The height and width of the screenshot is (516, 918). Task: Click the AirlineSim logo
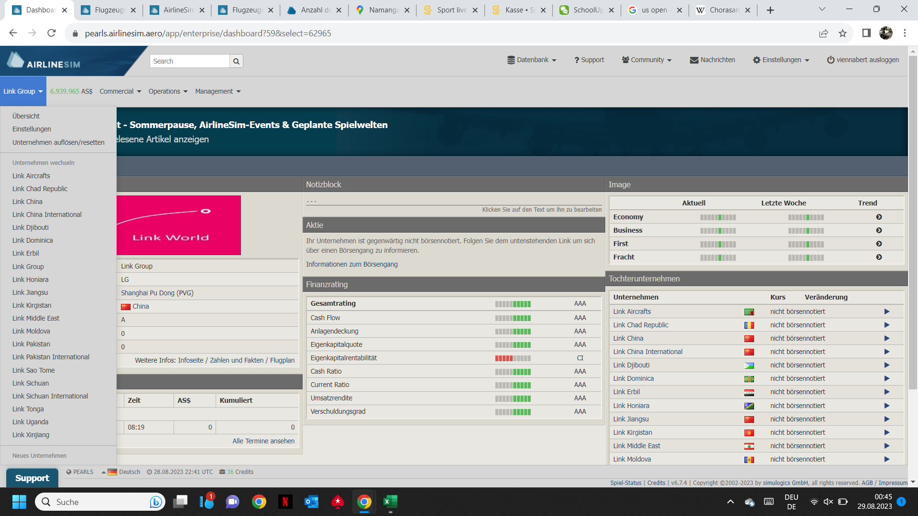coord(44,61)
